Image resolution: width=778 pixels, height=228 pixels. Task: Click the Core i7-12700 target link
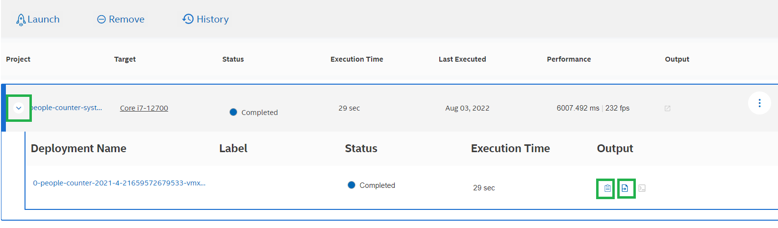(144, 108)
